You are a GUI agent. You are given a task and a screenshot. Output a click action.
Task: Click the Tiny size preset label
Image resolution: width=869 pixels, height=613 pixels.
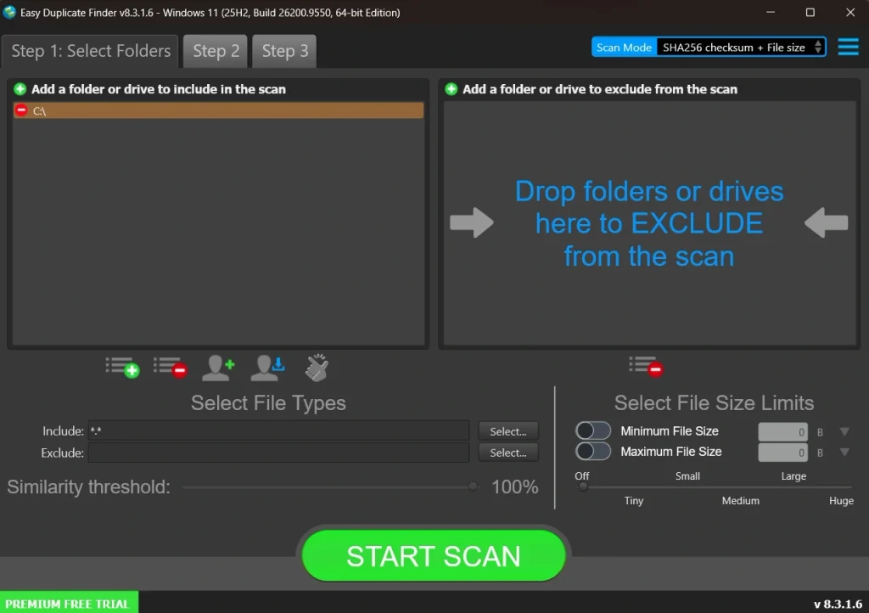(633, 500)
